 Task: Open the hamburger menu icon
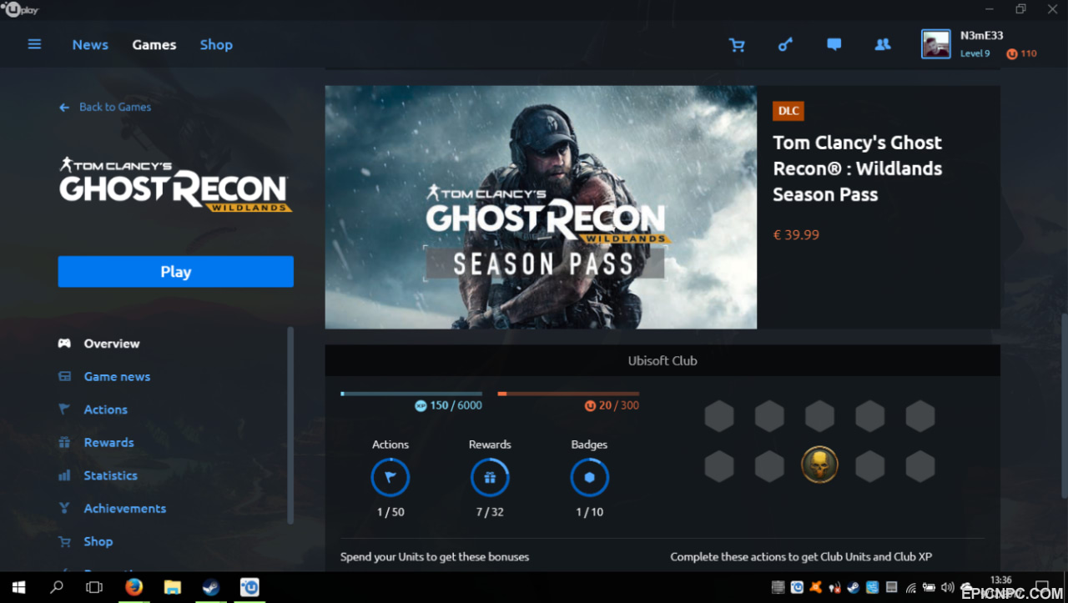(34, 44)
